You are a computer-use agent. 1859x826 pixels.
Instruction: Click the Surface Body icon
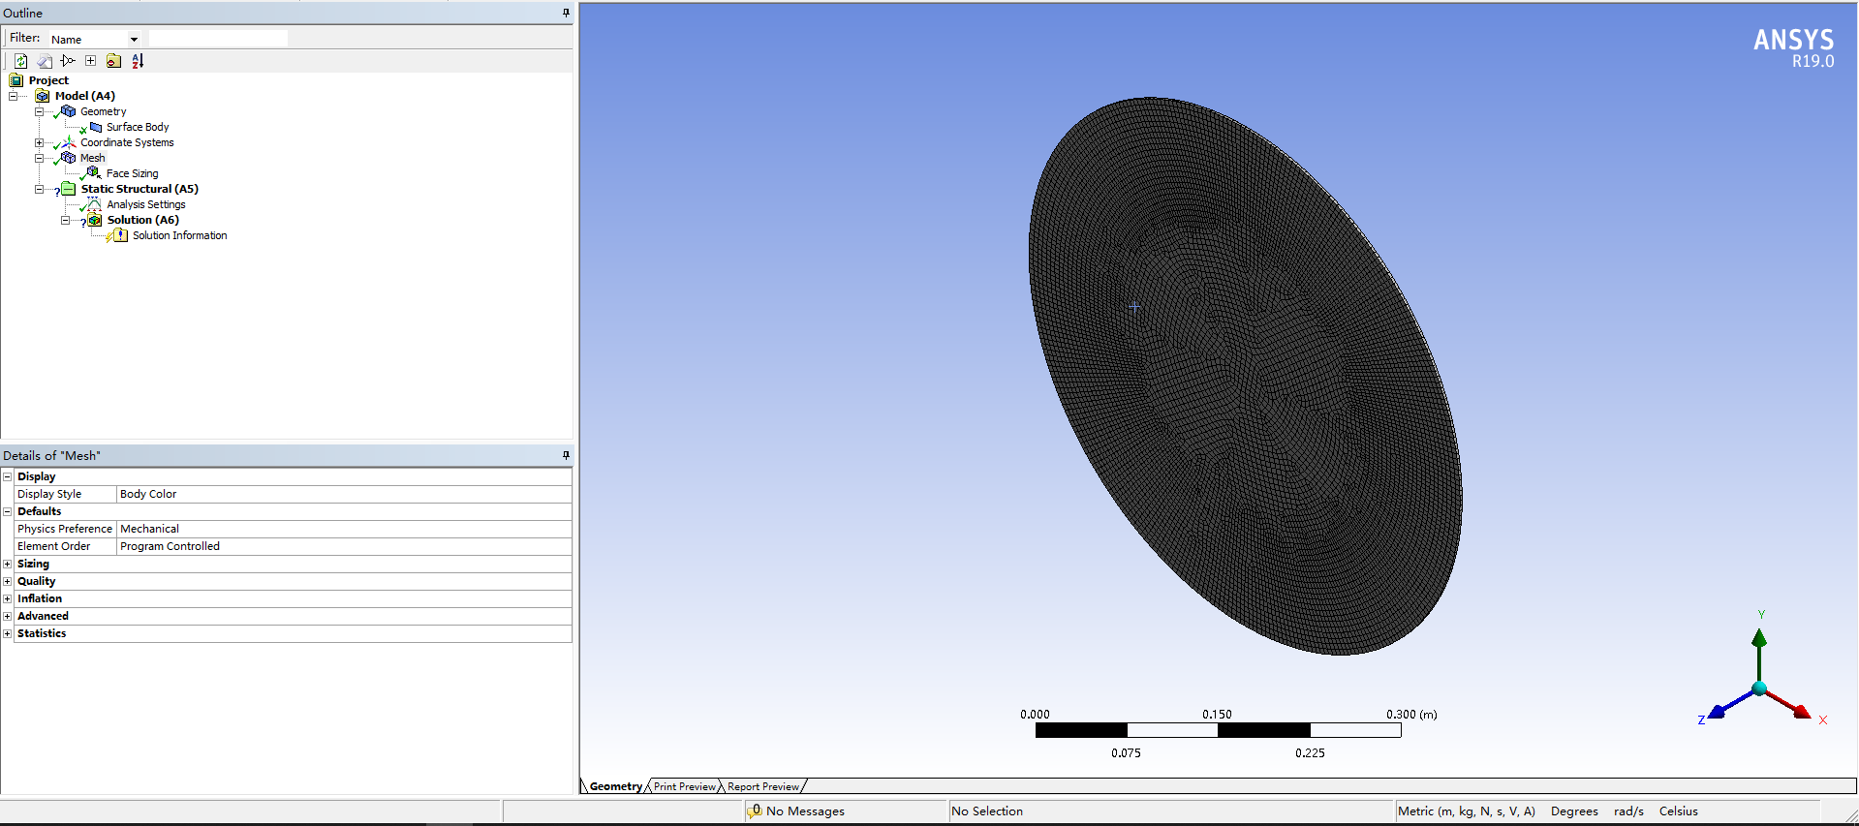pyautogui.click(x=95, y=127)
